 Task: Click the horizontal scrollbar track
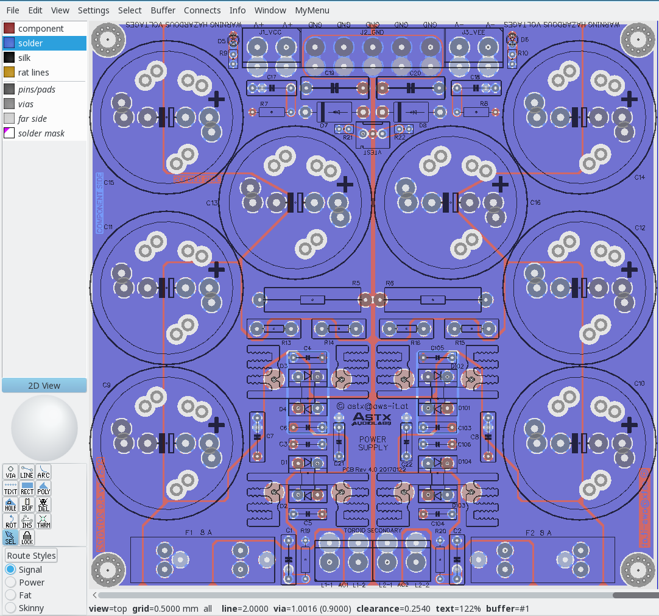click(x=355, y=595)
